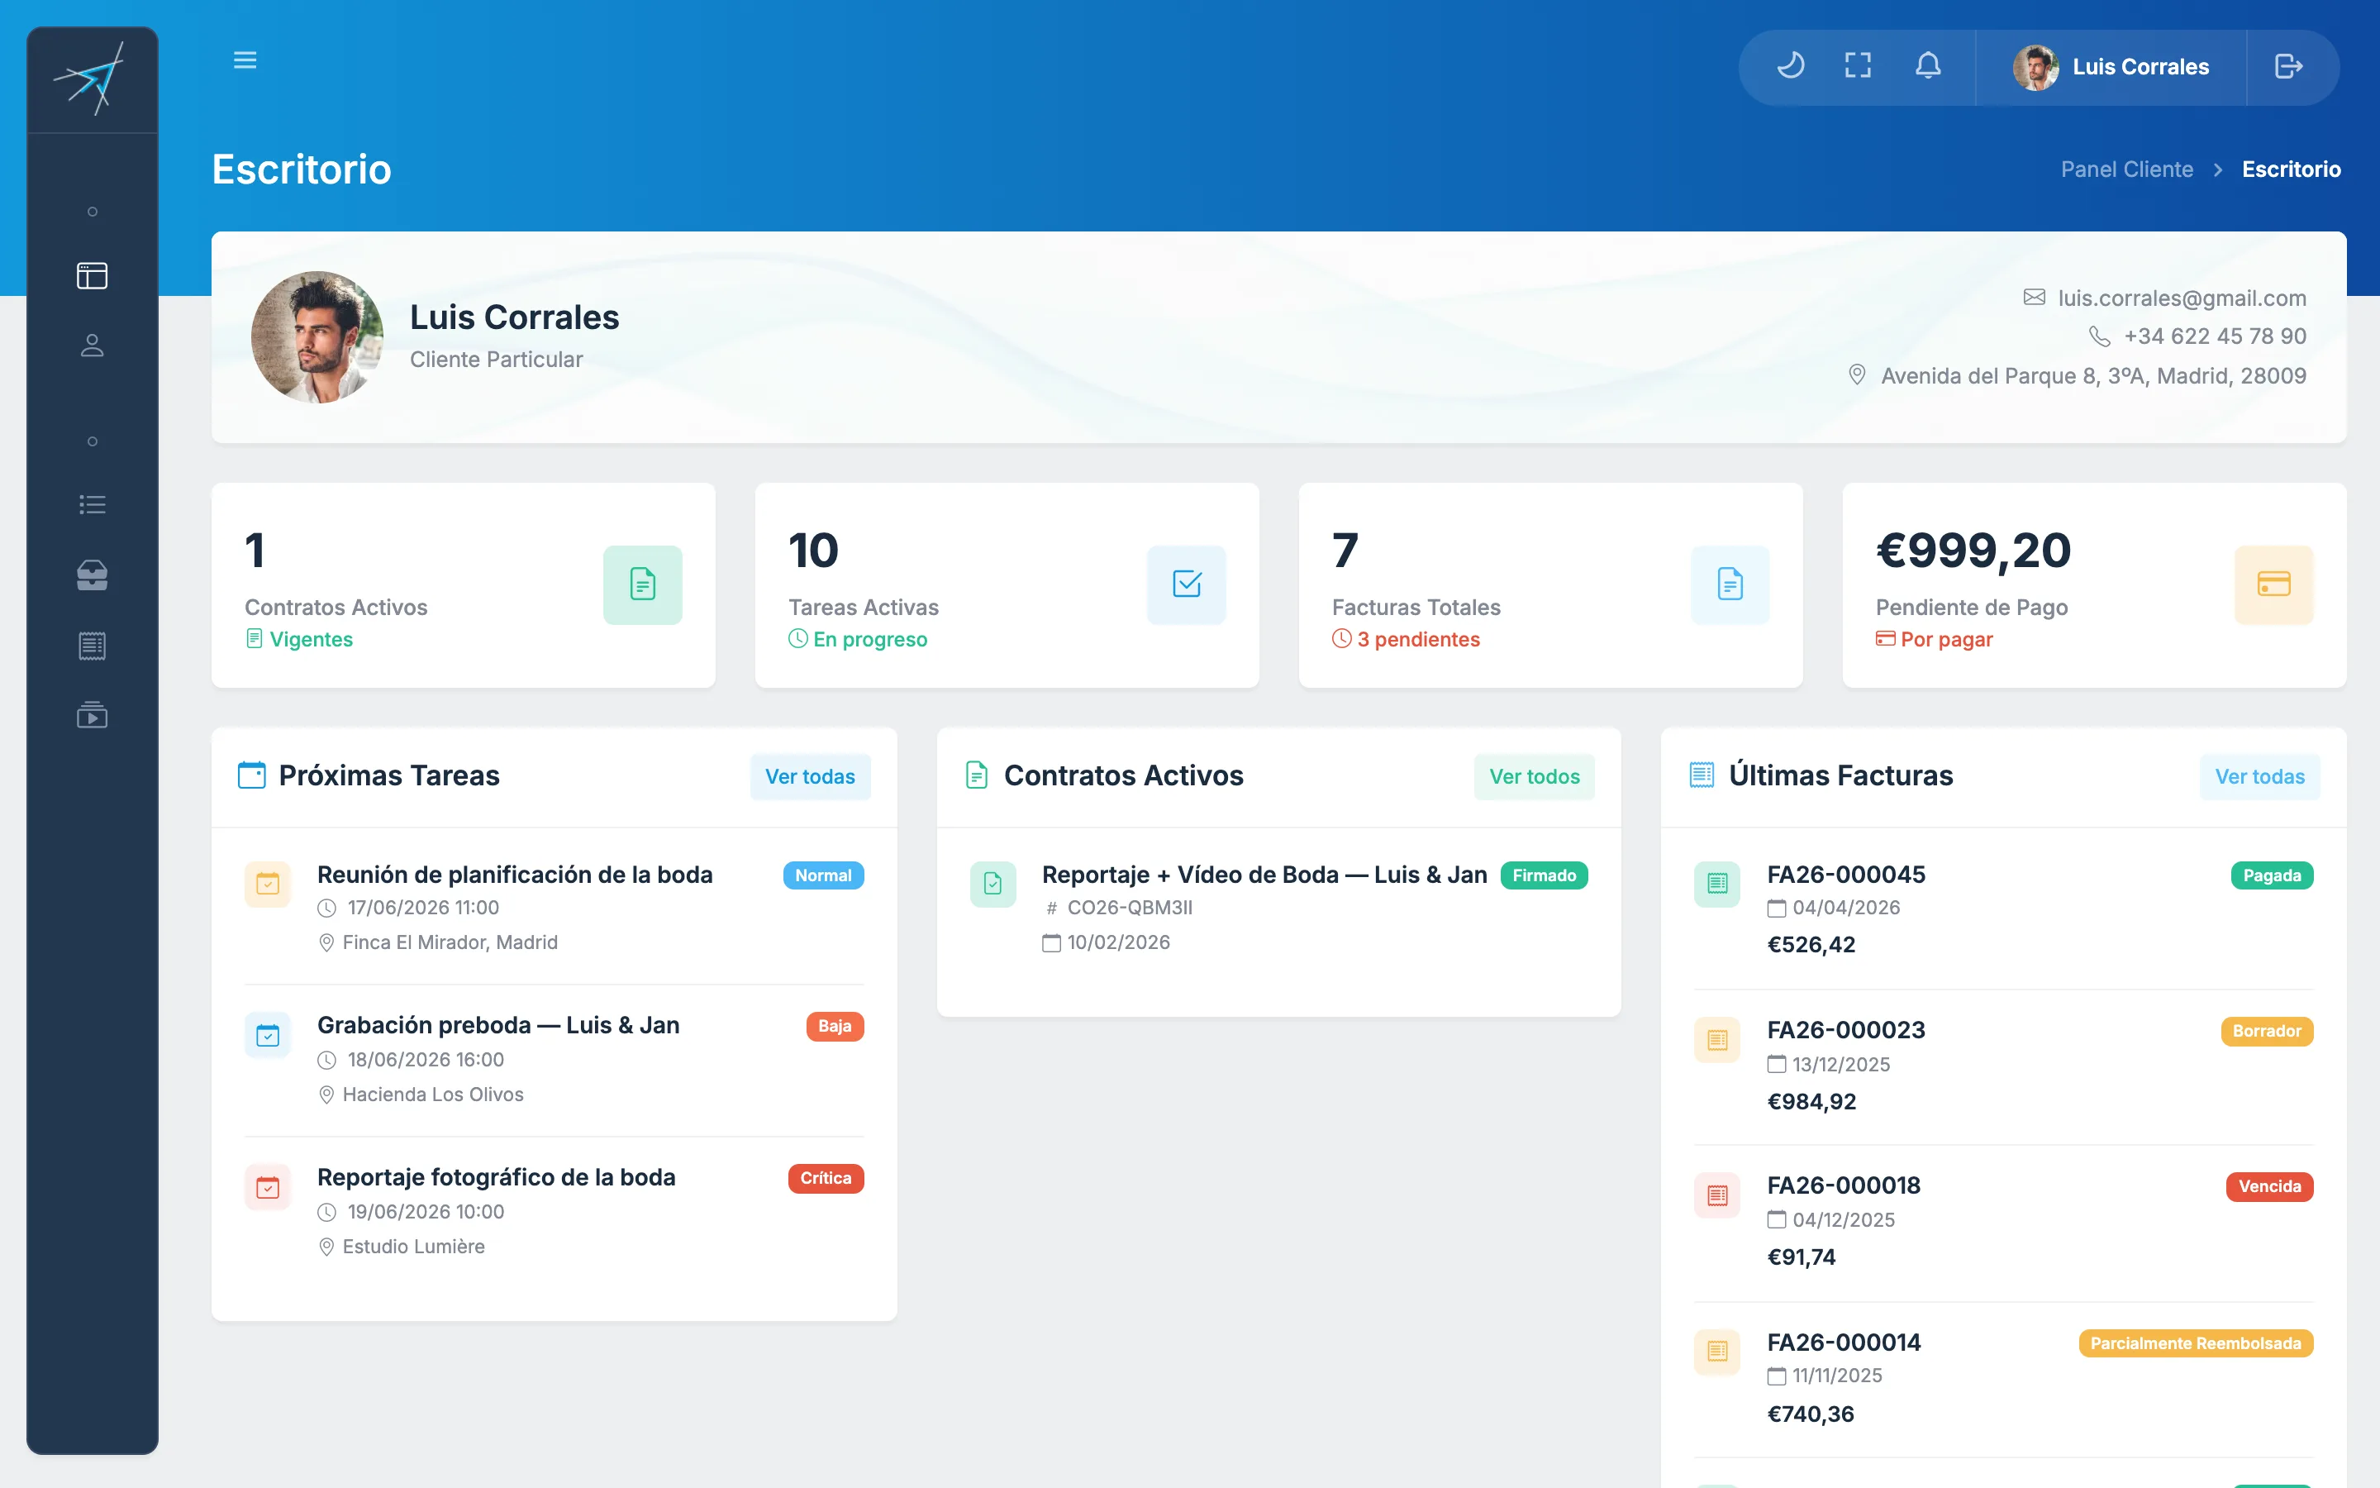The width and height of the screenshot is (2380, 1488).
Task: Open media gallery play icon in sidebar
Action: click(92, 715)
